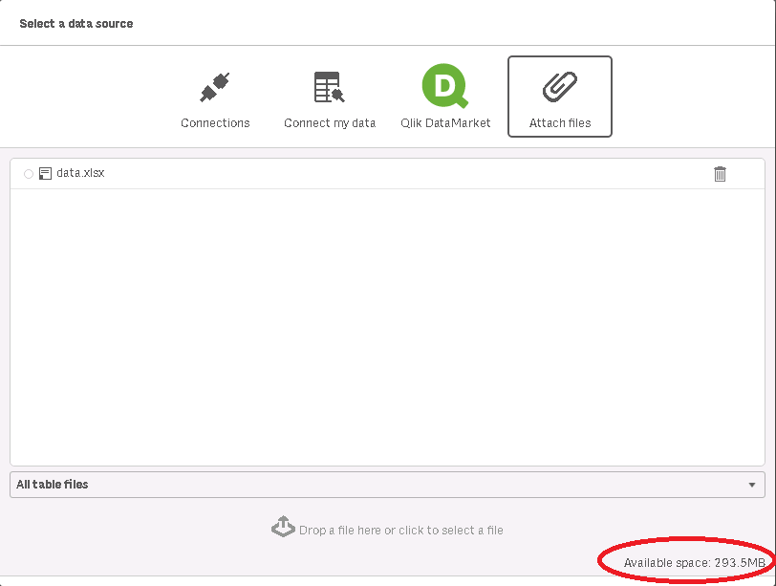Click the paperclip icon above Attach files
The image size is (776, 586).
point(559,86)
